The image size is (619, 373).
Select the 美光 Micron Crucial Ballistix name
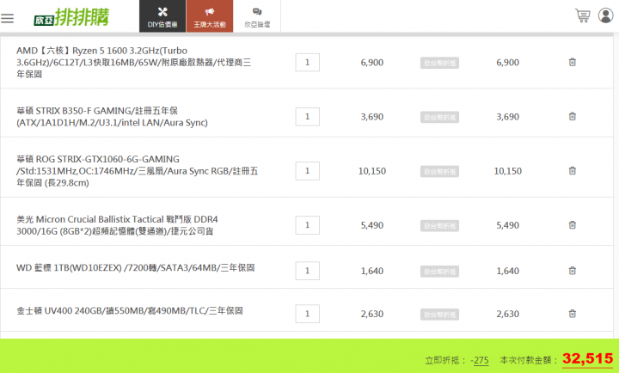click(x=117, y=225)
